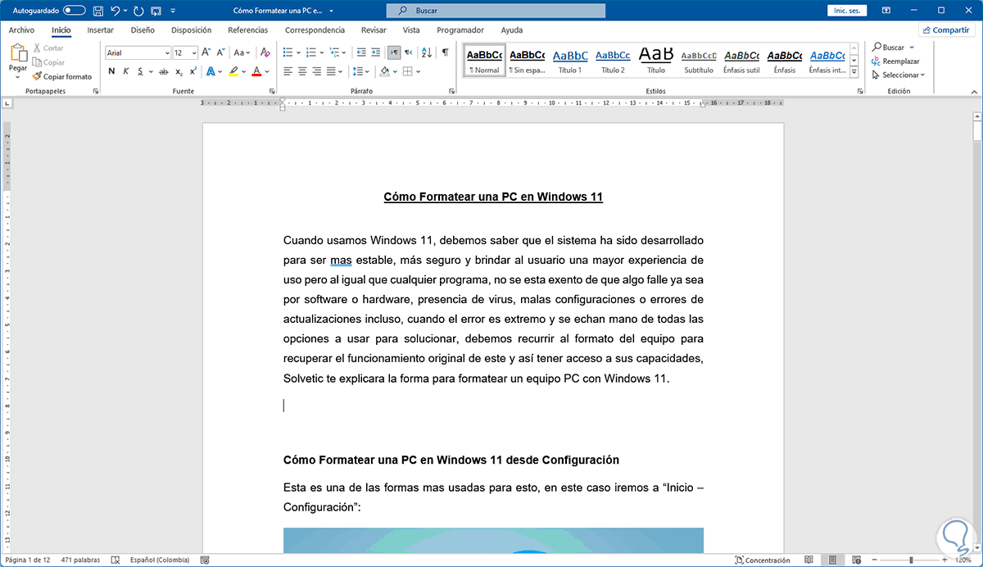
Task: Toggle italic K formatting
Action: point(126,71)
